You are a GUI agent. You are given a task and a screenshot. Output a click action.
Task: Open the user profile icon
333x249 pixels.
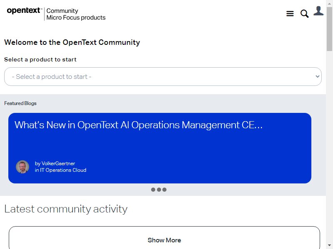point(318,11)
